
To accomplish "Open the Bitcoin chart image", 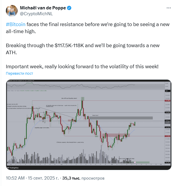I will point(88,125).
